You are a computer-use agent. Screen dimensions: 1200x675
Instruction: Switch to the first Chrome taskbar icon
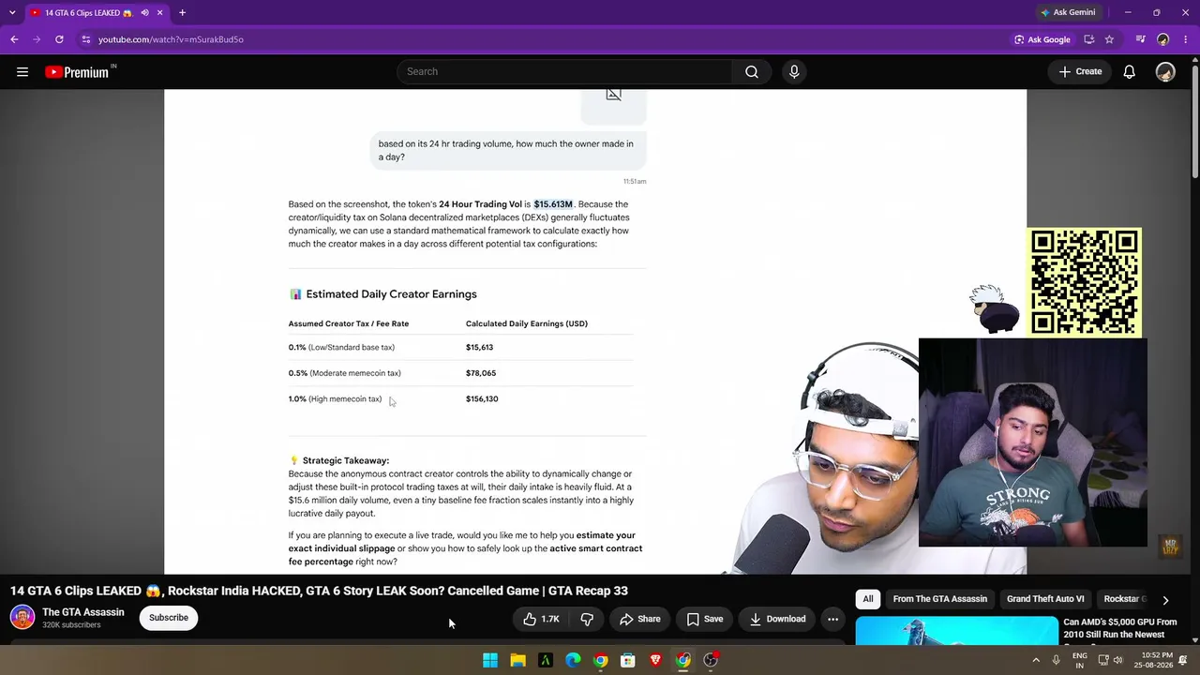pos(600,660)
